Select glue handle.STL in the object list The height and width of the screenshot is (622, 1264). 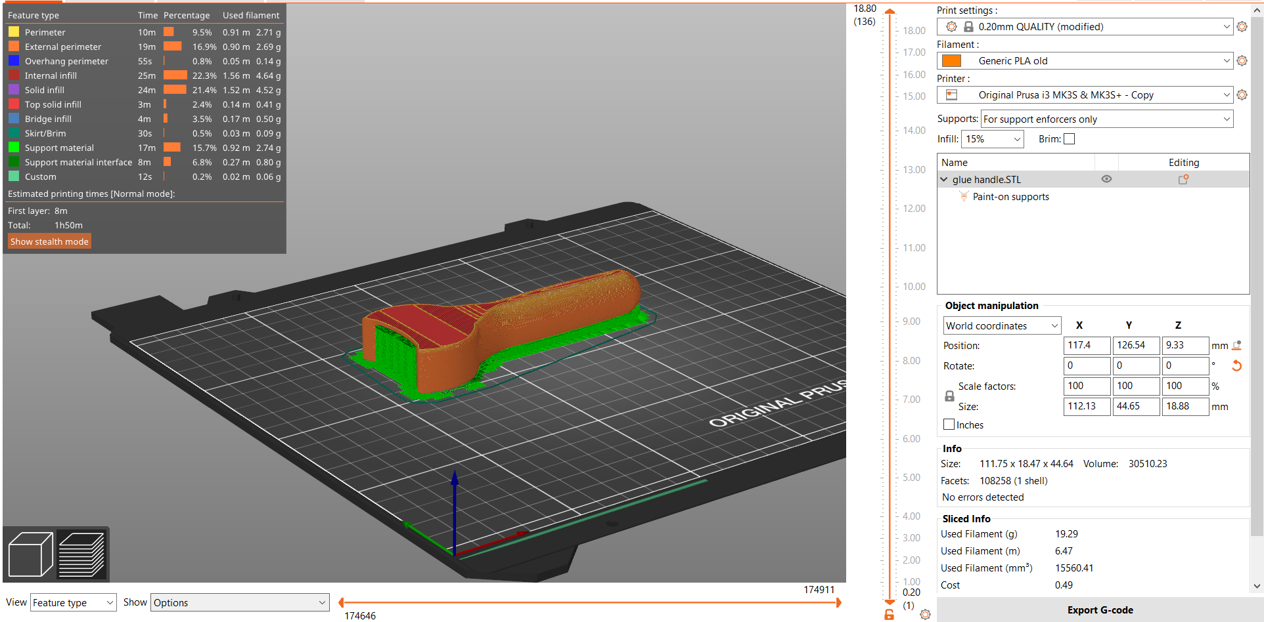pyautogui.click(x=987, y=180)
